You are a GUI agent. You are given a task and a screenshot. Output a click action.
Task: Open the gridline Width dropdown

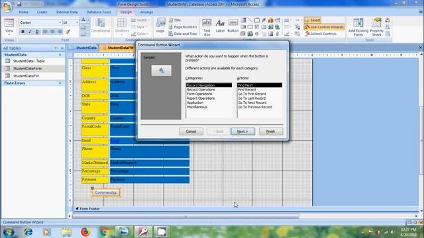[140, 20]
